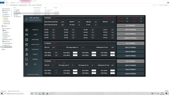Select the Сеть network item in Explorer

[4, 49]
